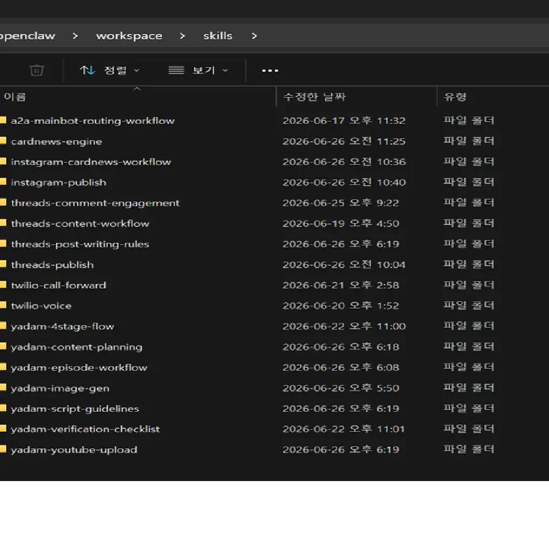Select the yadam-script-guidelines folder name
This screenshot has height=549, width=549.
pos(75,409)
